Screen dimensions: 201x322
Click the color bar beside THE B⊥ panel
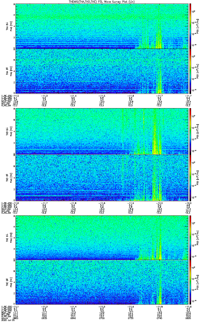click(x=190, y=238)
